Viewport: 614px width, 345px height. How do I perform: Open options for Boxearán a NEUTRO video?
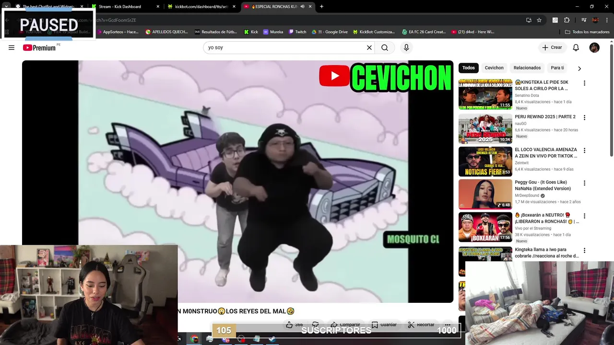coord(584,216)
